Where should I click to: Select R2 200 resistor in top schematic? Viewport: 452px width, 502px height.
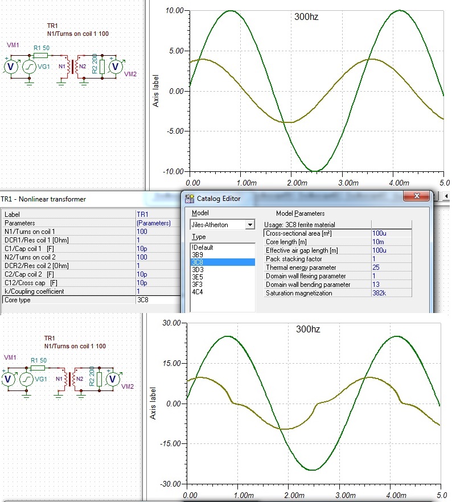point(102,67)
